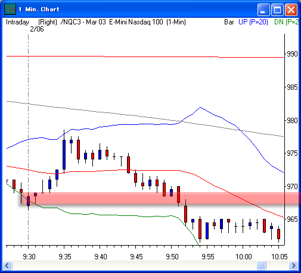Click the blue upper band peak near 9:54

(x=200, y=107)
